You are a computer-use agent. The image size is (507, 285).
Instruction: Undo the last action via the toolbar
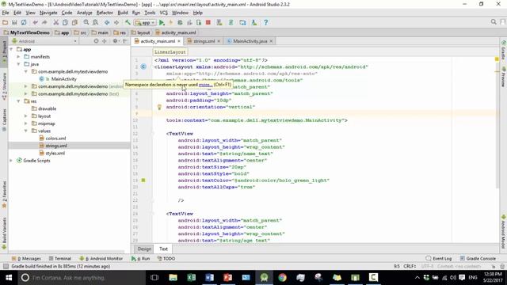pos(35,23)
